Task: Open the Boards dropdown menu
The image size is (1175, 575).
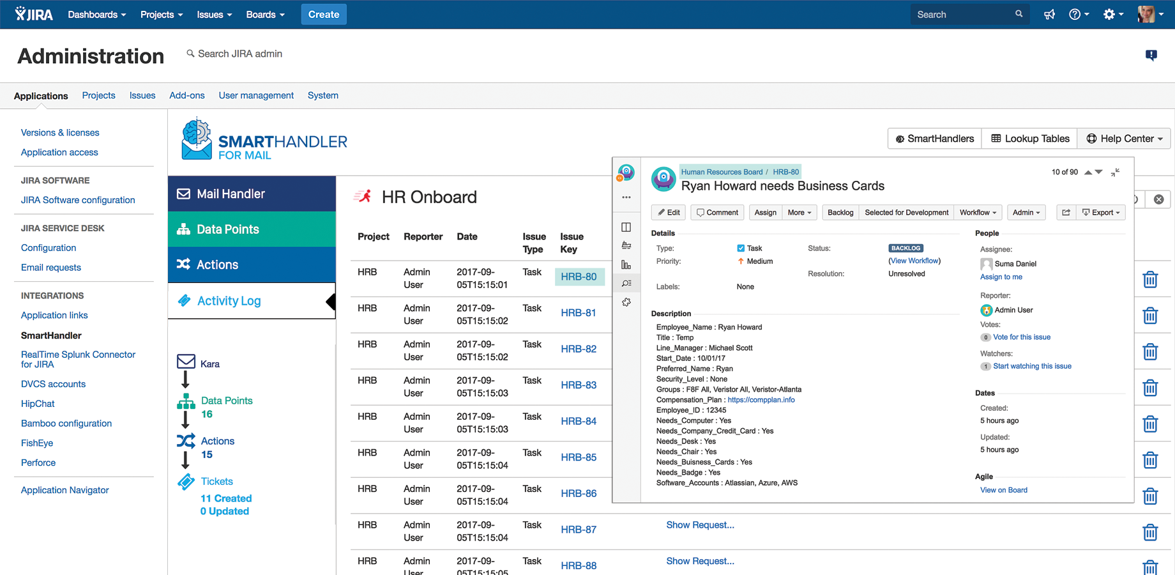Action: point(266,14)
